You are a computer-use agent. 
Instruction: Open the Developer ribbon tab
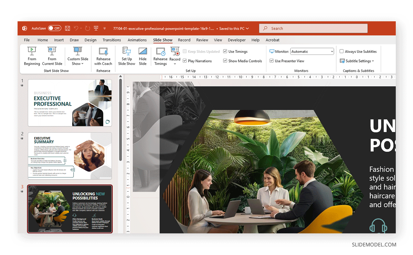[x=236, y=40]
